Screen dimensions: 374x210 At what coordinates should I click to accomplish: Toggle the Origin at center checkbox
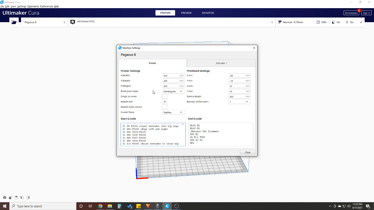point(165,97)
